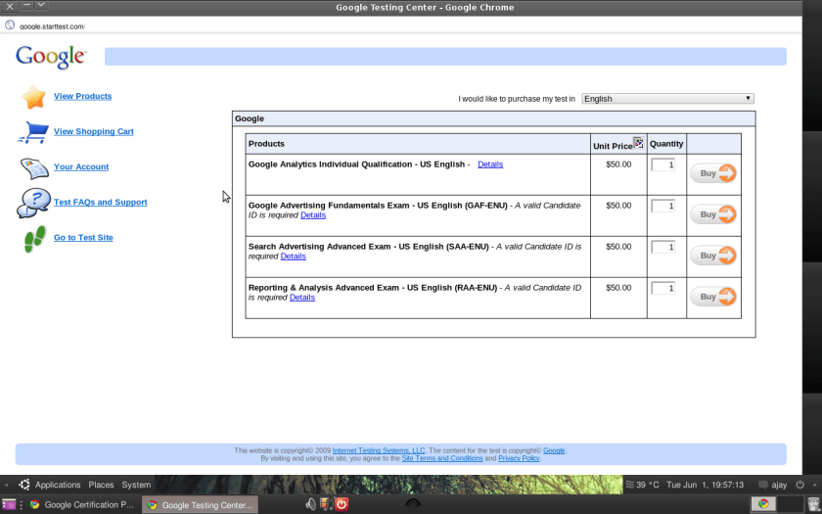The width and height of the screenshot is (822, 514).
Task: Click the question-mark speech bubble icon
Action: [33, 203]
